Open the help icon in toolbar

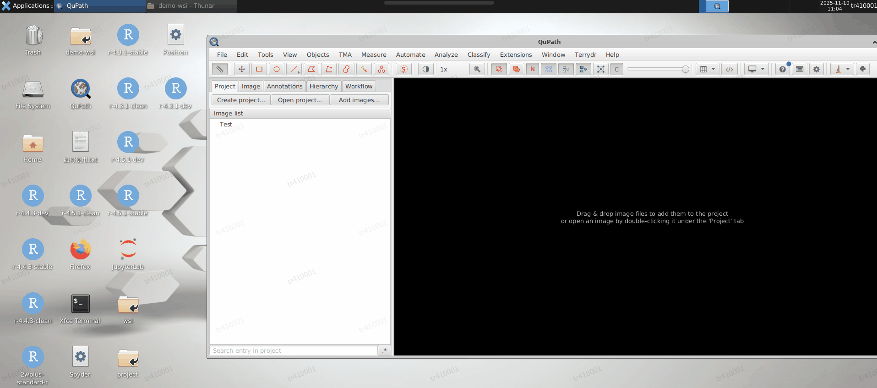point(783,69)
